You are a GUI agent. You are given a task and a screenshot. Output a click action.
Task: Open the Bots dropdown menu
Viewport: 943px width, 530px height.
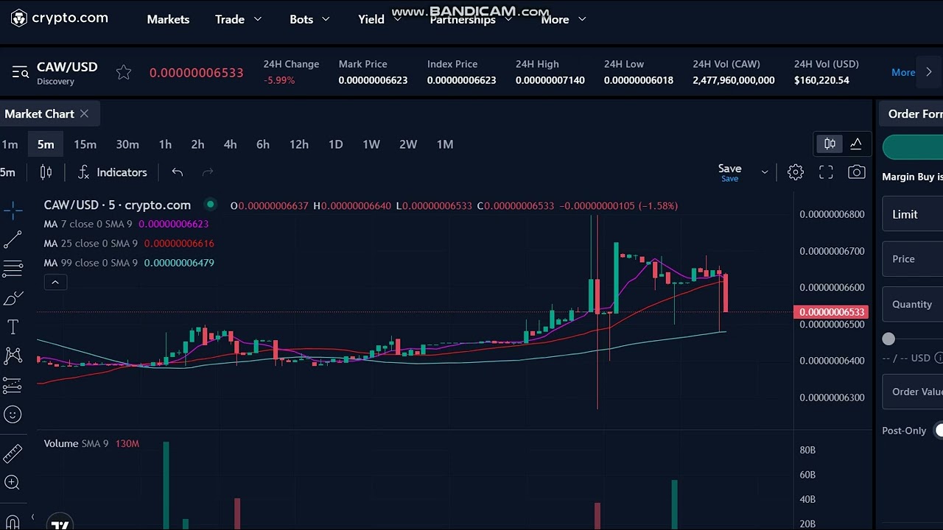(x=309, y=19)
